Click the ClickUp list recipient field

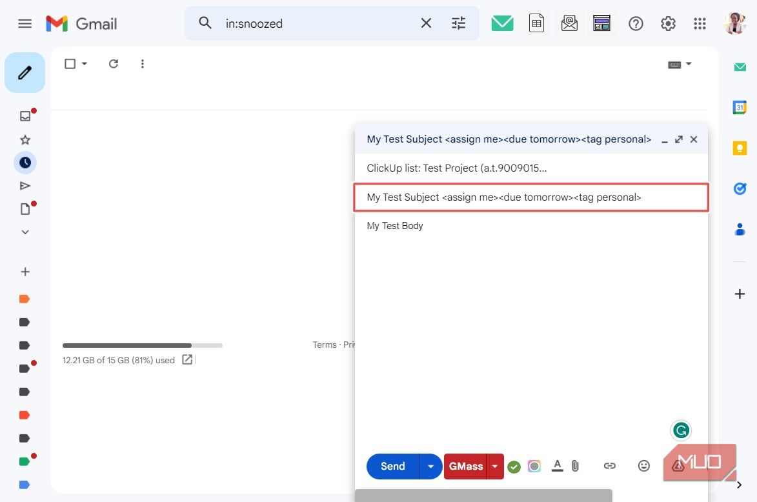coord(531,168)
